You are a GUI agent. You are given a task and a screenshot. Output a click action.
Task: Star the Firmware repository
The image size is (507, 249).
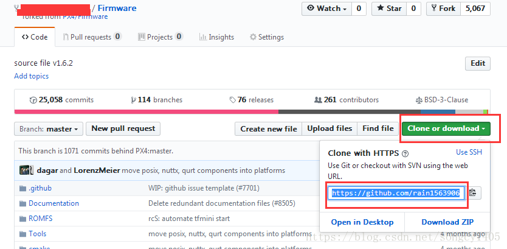(x=389, y=9)
